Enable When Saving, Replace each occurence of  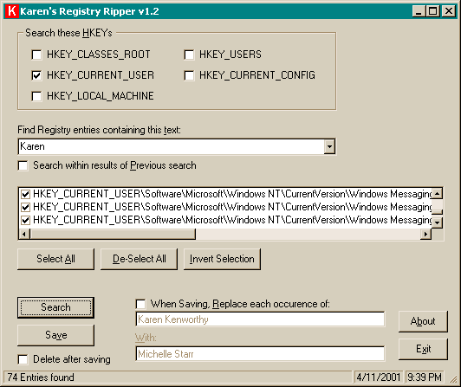141,304
